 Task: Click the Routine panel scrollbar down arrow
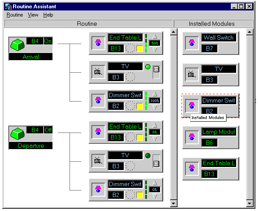(x=174, y=204)
